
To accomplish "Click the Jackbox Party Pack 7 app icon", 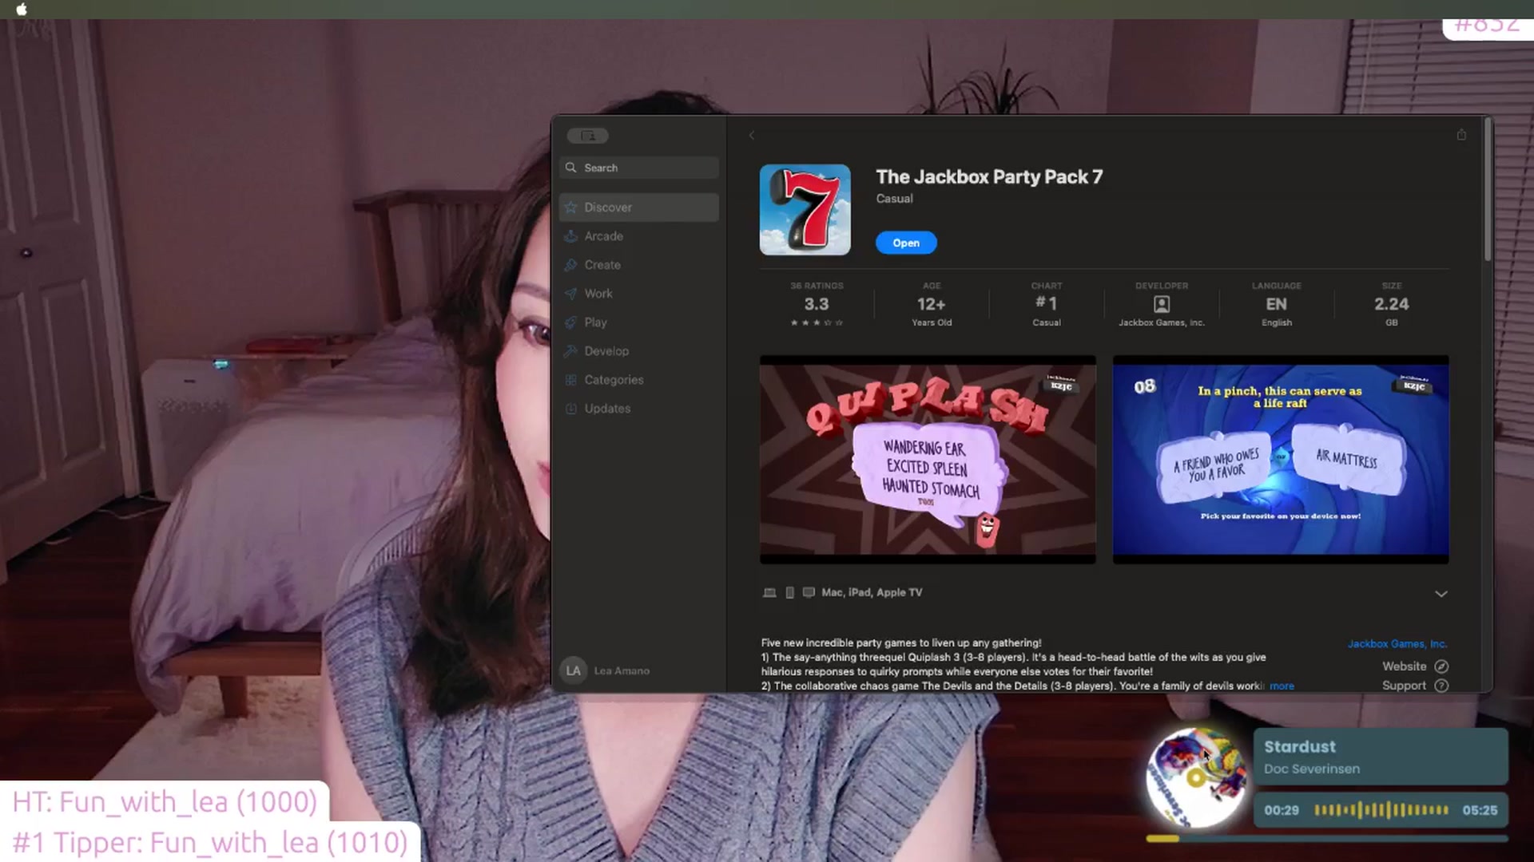I will click(805, 210).
